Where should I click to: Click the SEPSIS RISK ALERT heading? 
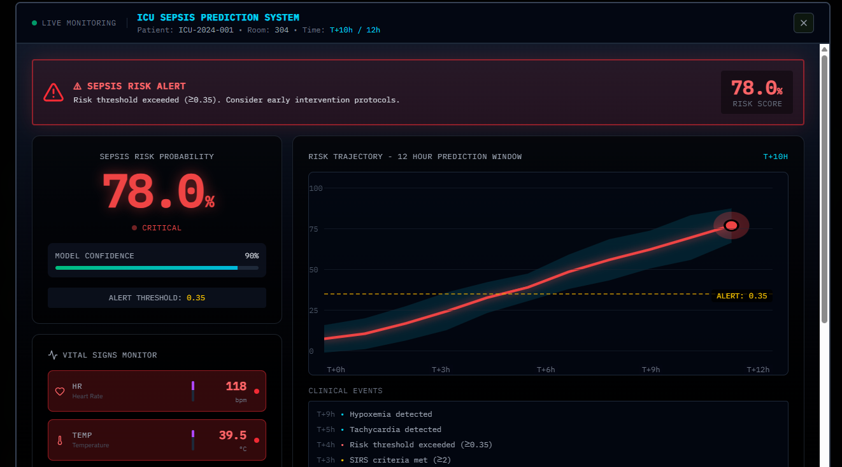(129, 86)
